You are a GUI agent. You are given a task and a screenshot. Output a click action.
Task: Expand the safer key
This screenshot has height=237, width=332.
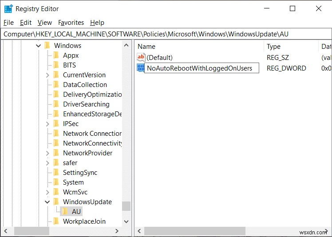pyautogui.click(x=47, y=163)
